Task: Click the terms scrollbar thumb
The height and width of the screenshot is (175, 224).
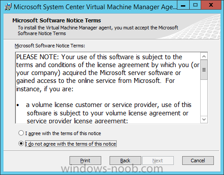Action: 204,70
